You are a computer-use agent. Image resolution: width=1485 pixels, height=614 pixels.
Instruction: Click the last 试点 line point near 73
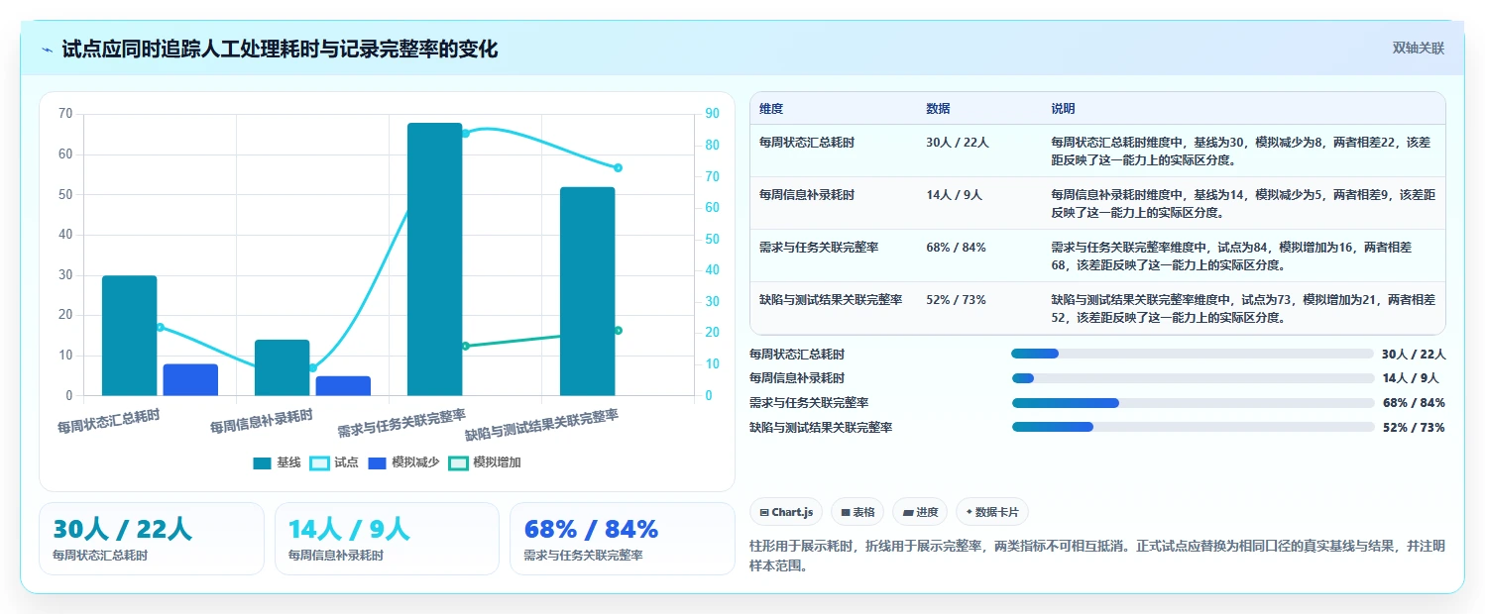(618, 167)
